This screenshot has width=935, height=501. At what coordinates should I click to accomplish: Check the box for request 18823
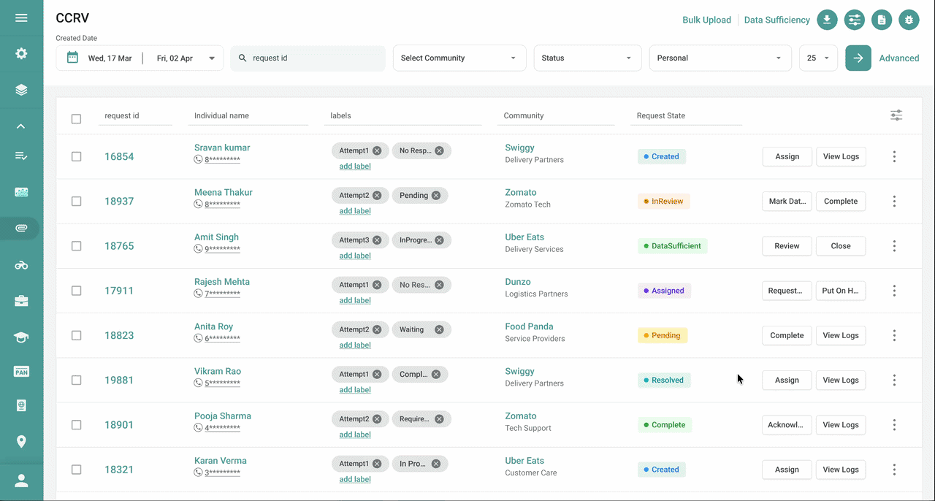coord(76,335)
